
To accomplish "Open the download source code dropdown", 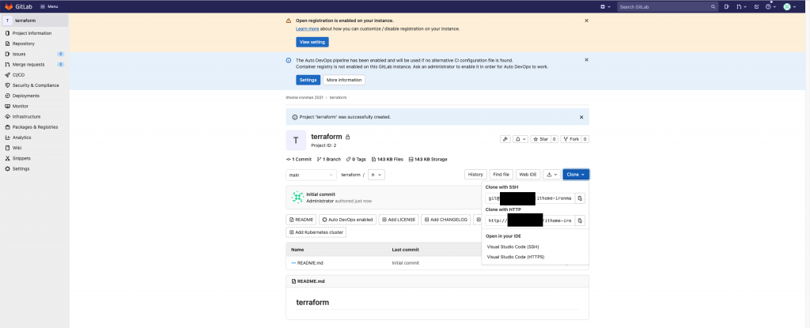I will pos(551,175).
